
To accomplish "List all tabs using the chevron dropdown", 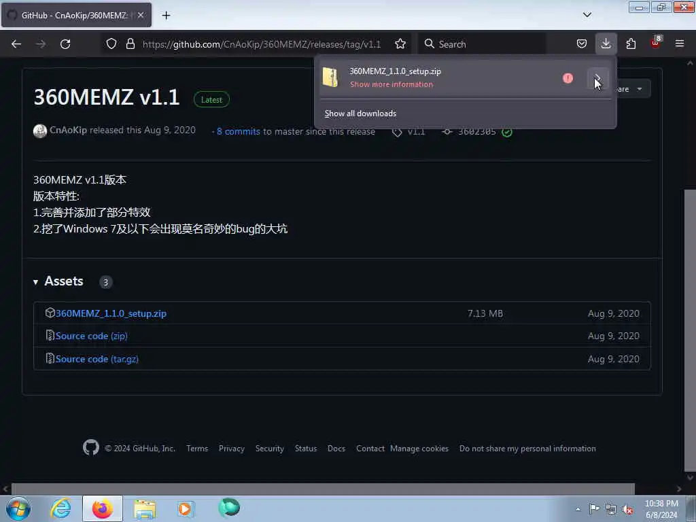I will (x=587, y=15).
